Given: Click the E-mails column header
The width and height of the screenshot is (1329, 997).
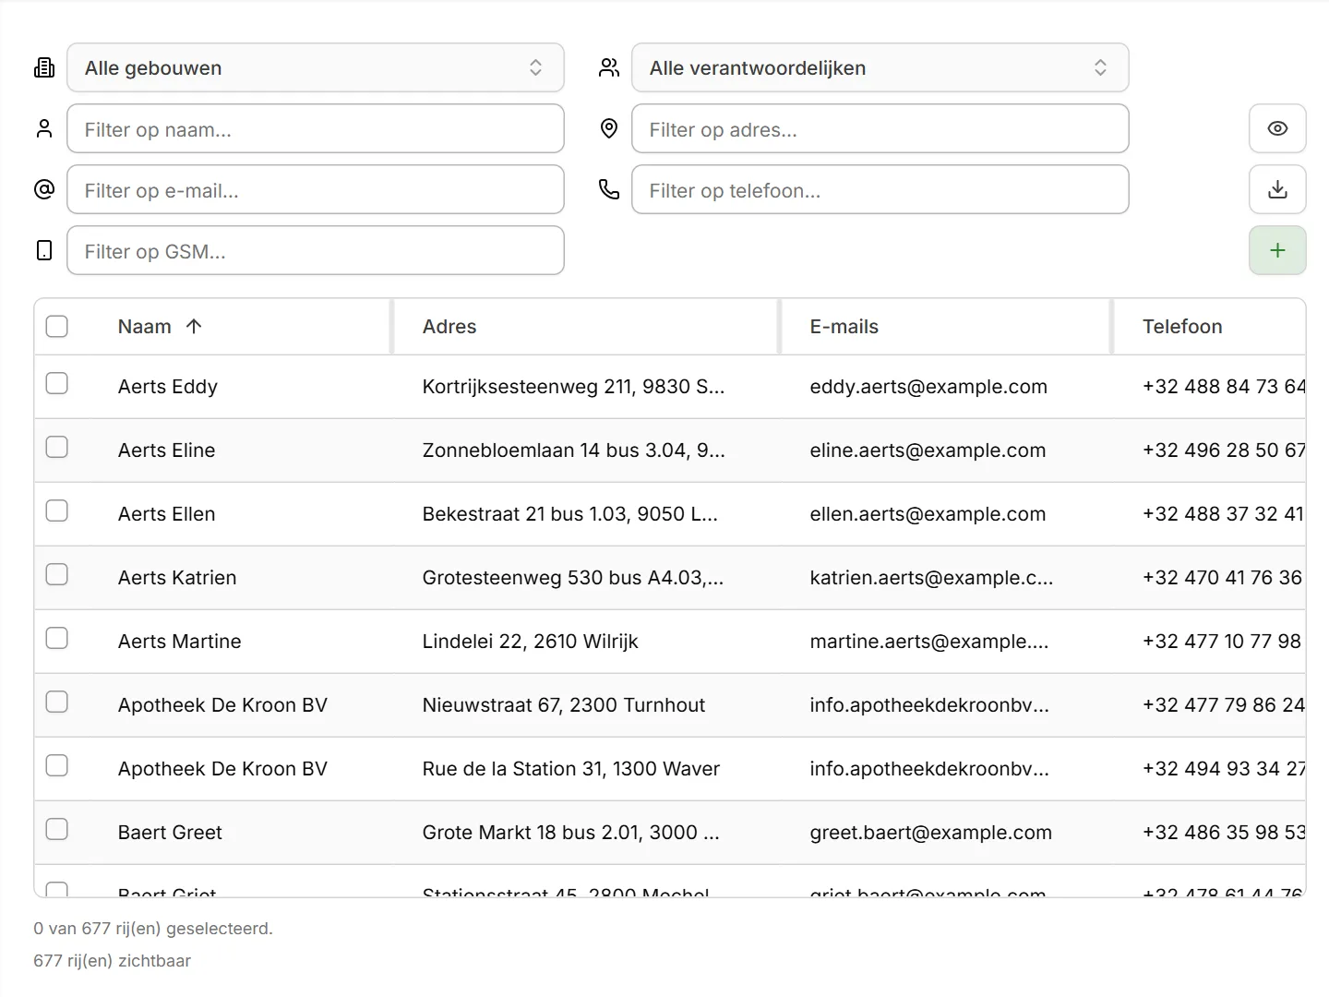Looking at the screenshot, I should coord(844,326).
